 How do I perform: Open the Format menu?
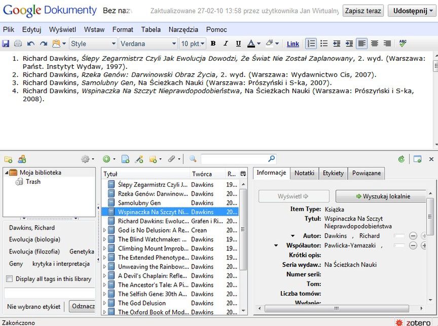[123, 29]
